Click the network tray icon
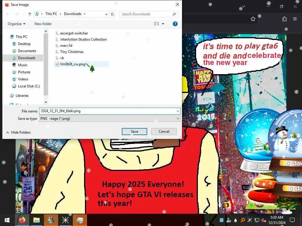Viewport: 302px width, 226px height. 257,220
